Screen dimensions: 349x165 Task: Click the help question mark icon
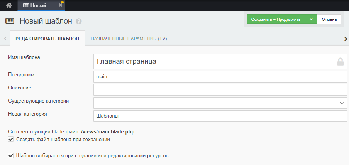coord(79,21)
